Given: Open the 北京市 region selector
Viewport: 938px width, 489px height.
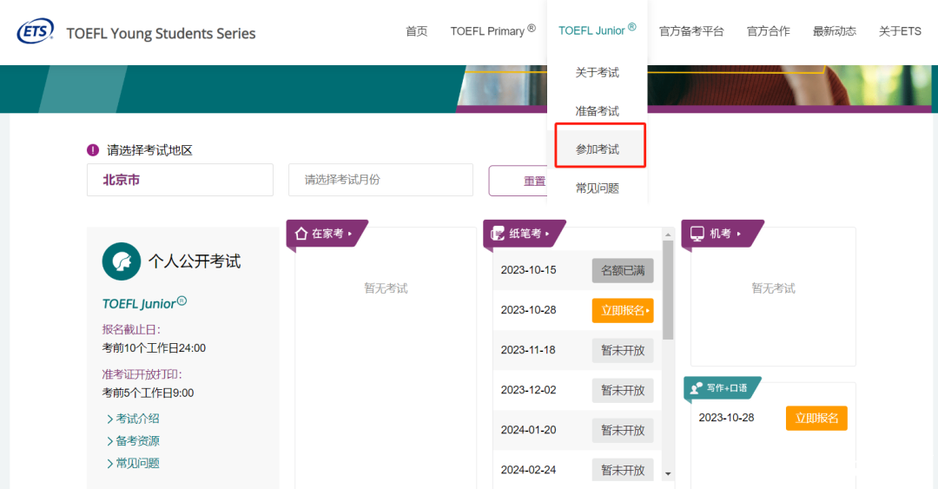Looking at the screenshot, I should pos(180,180).
